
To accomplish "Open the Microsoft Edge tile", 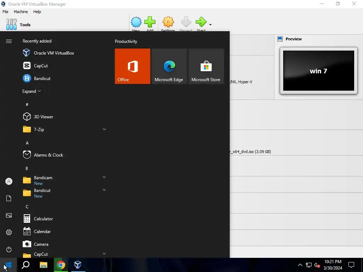I will click(x=169, y=66).
